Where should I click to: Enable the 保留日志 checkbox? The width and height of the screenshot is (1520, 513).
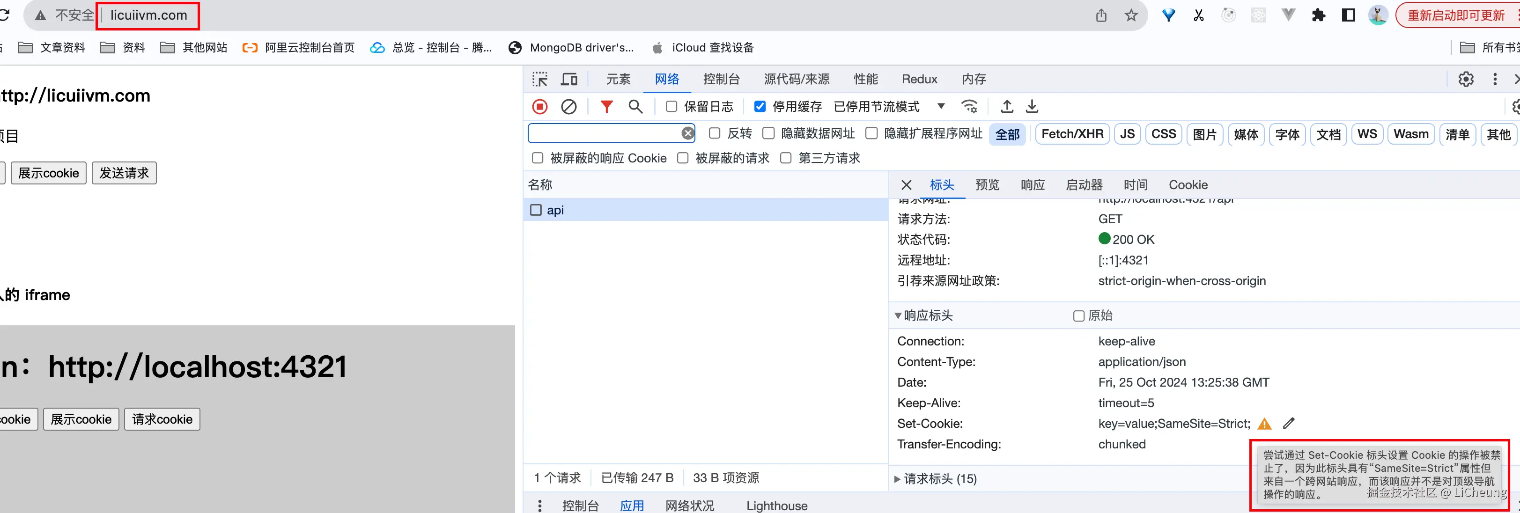[671, 107]
